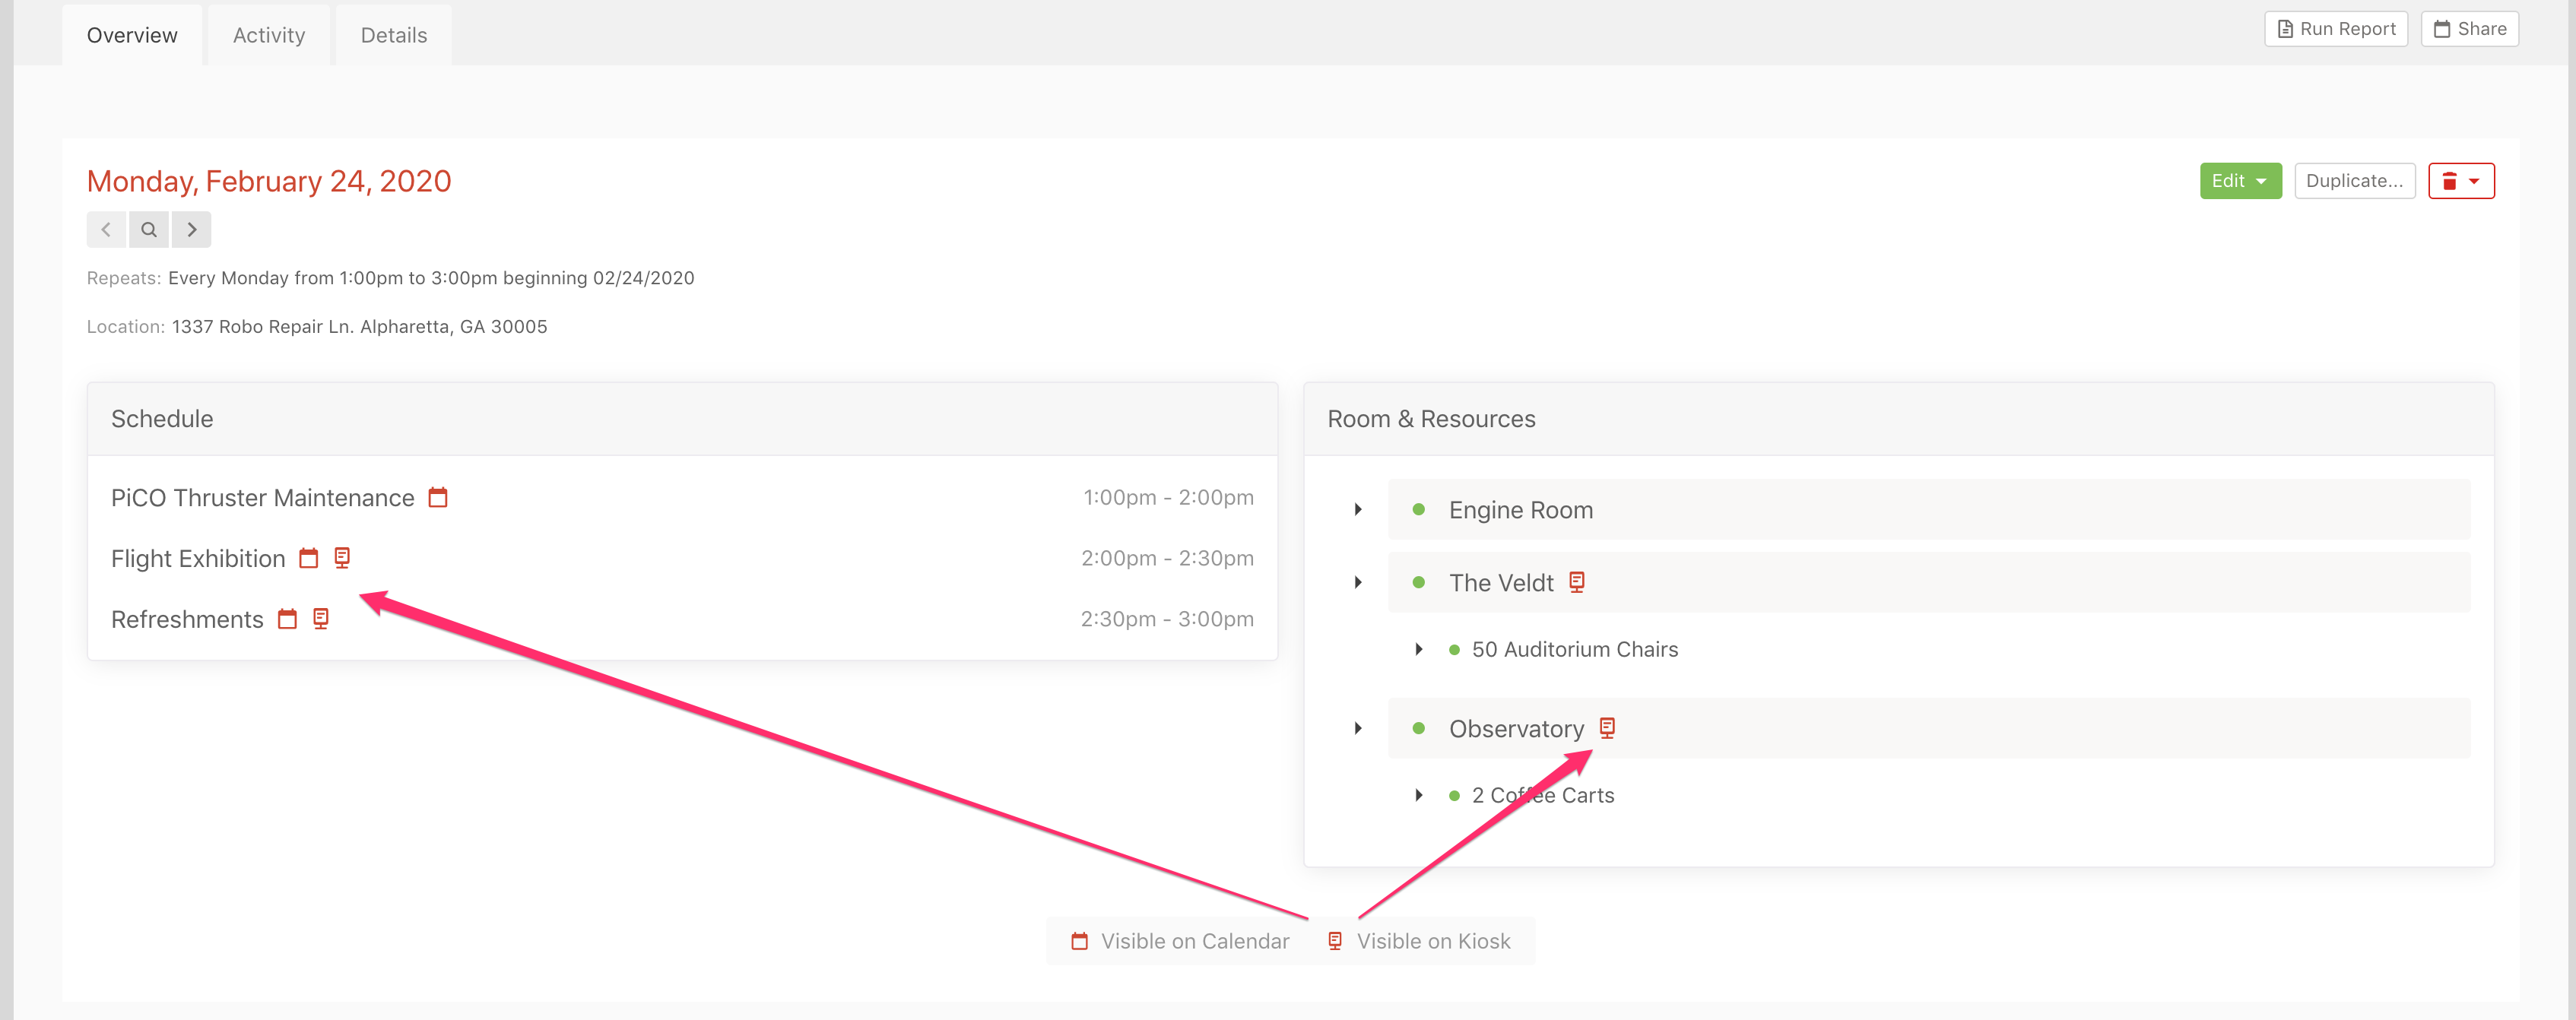Expand the Engine Room row
This screenshot has width=2576, height=1020.
click(1358, 510)
